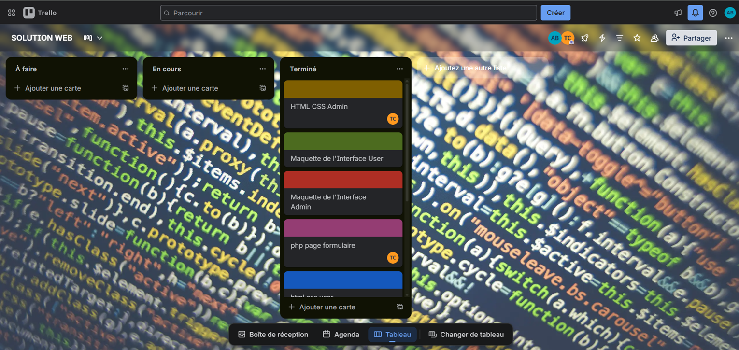Click the TC avatar on HTML CSS Admin card
The width and height of the screenshot is (739, 350).
coord(393,119)
